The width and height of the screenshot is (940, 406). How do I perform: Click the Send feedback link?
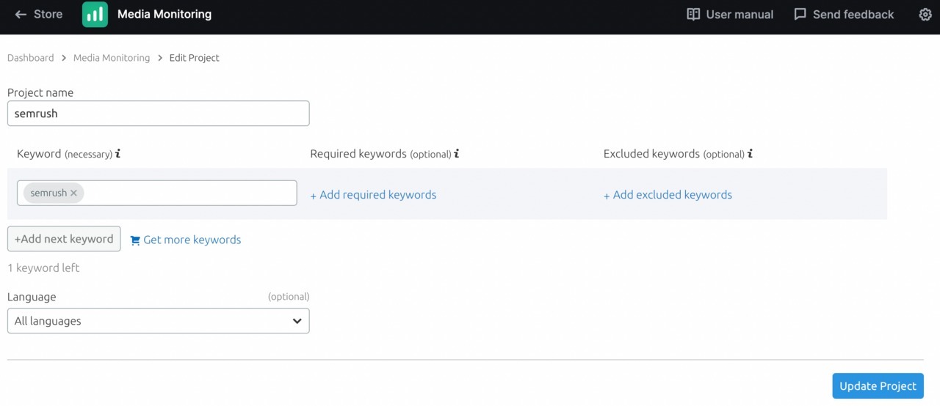tap(853, 14)
